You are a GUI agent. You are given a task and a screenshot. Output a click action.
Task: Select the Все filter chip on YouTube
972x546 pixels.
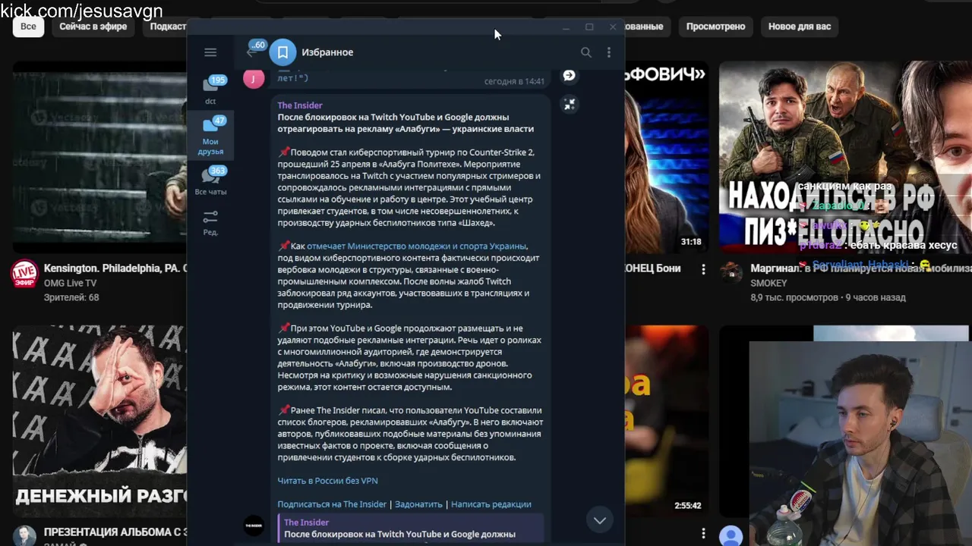pos(28,27)
